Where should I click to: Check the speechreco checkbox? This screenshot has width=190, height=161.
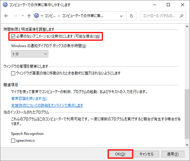(13, 140)
